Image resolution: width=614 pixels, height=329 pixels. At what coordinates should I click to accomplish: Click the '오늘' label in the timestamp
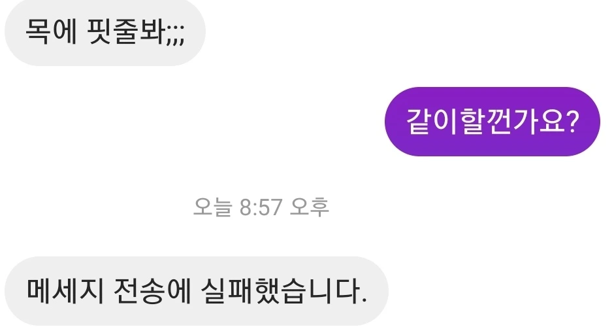[x=213, y=207]
